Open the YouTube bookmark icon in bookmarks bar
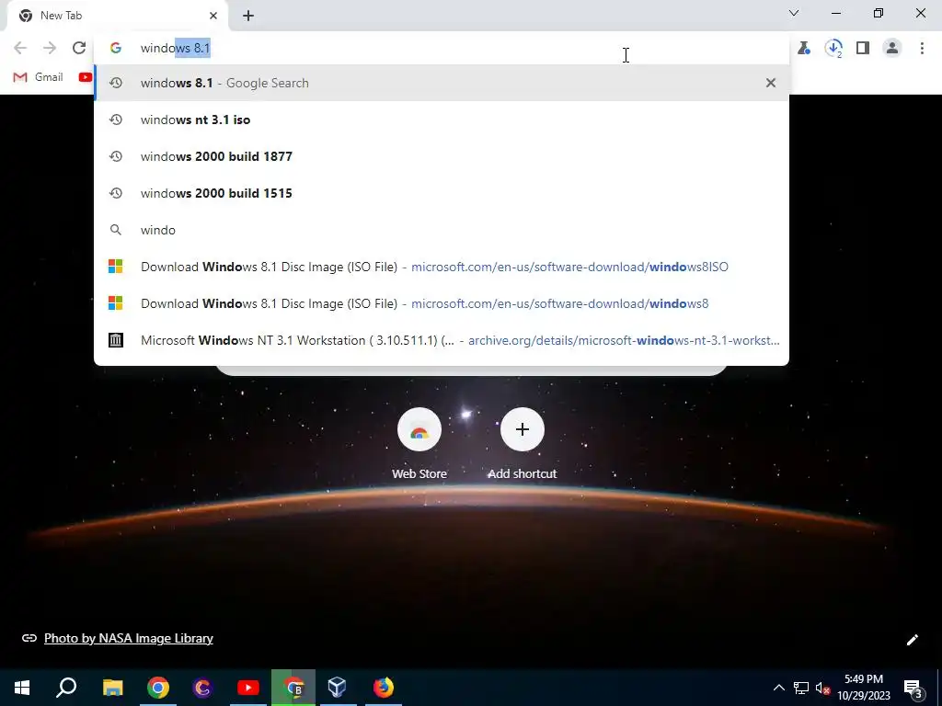The height and width of the screenshot is (706, 942). 86,77
